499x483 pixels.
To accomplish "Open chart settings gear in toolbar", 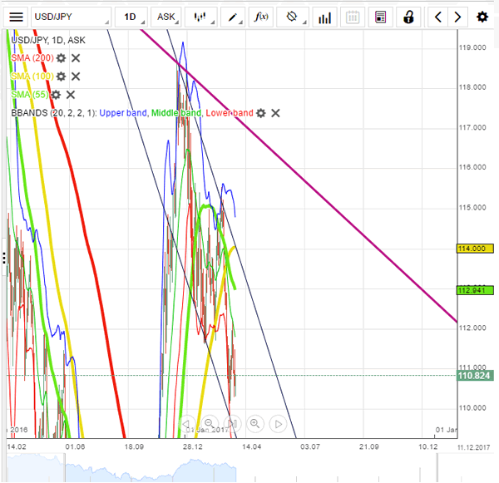I will pyautogui.click(x=482, y=17).
